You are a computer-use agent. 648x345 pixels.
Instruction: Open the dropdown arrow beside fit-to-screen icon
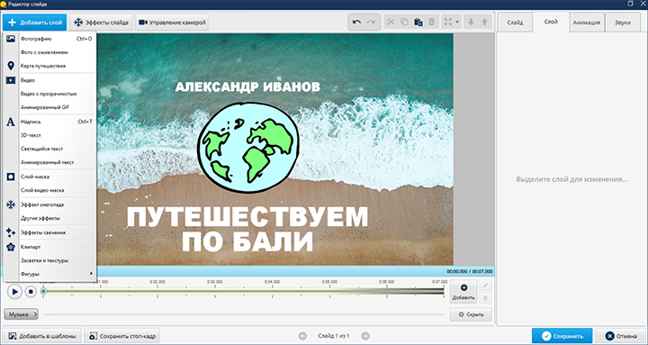(457, 23)
